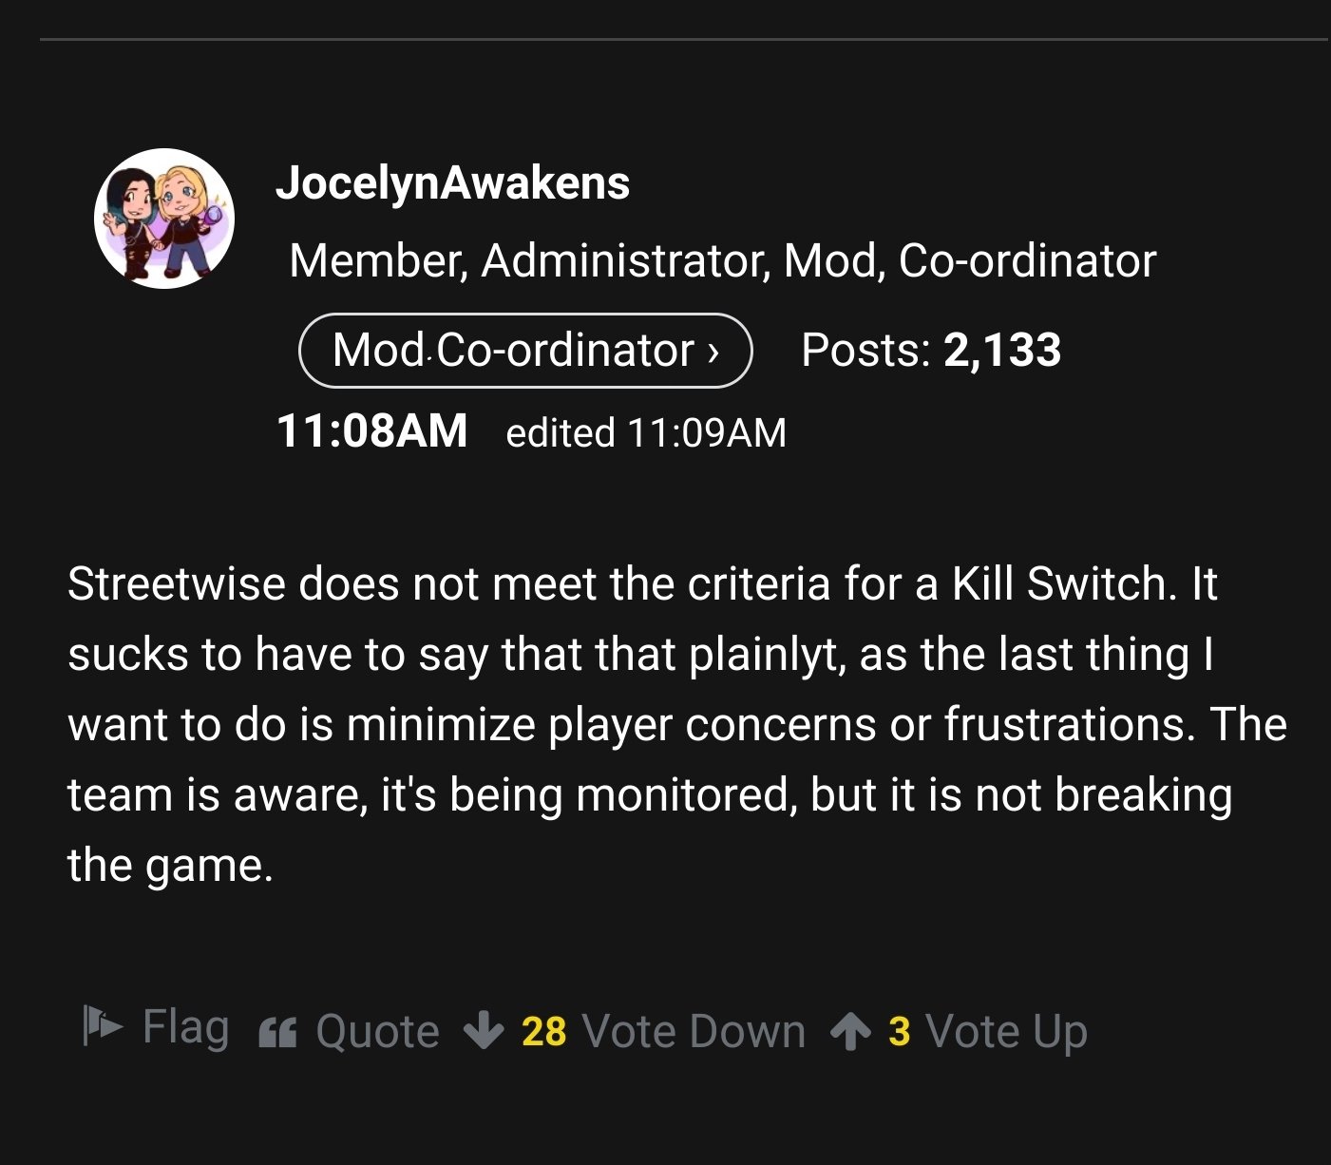Open JocelynAwakens's avatar image
This screenshot has width=1331, height=1165.
[164, 217]
